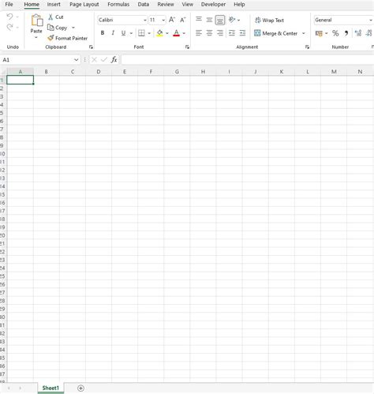
Task: Click the Cut scissors icon
Action: pos(50,17)
